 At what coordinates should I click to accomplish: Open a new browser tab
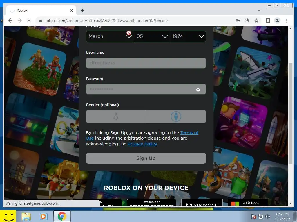pyautogui.click(x=82, y=10)
